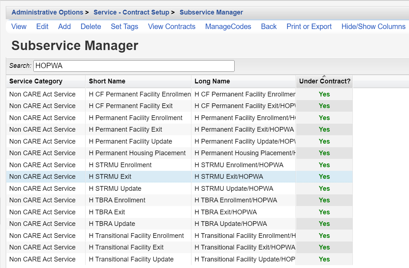The width and height of the screenshot is (409, 268).
Task: Open Print or Export
Action: [x=309, y=26]
